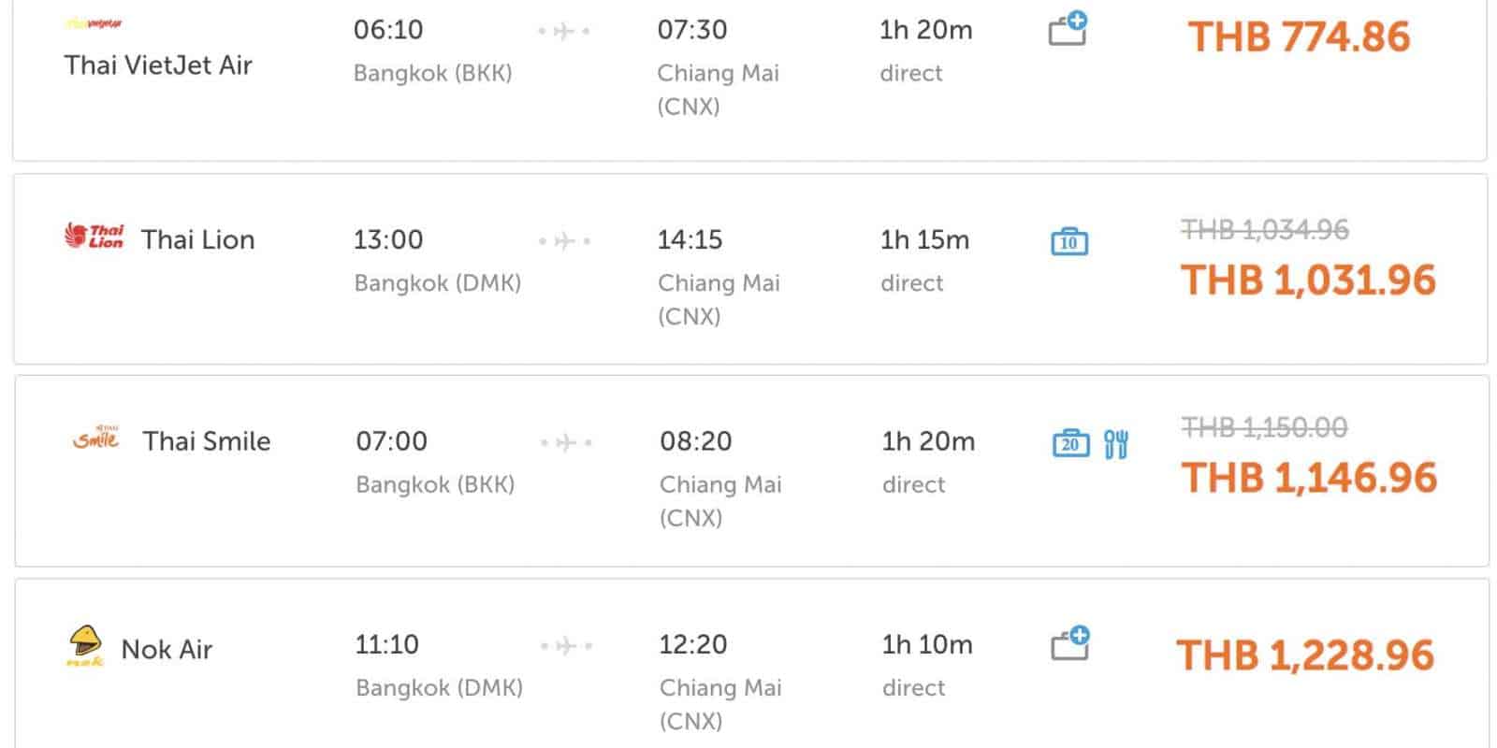Viewport: 1497px width, 748px height.
Task: Select the THB 774.86 fare price
Action: coord(1299,37)
